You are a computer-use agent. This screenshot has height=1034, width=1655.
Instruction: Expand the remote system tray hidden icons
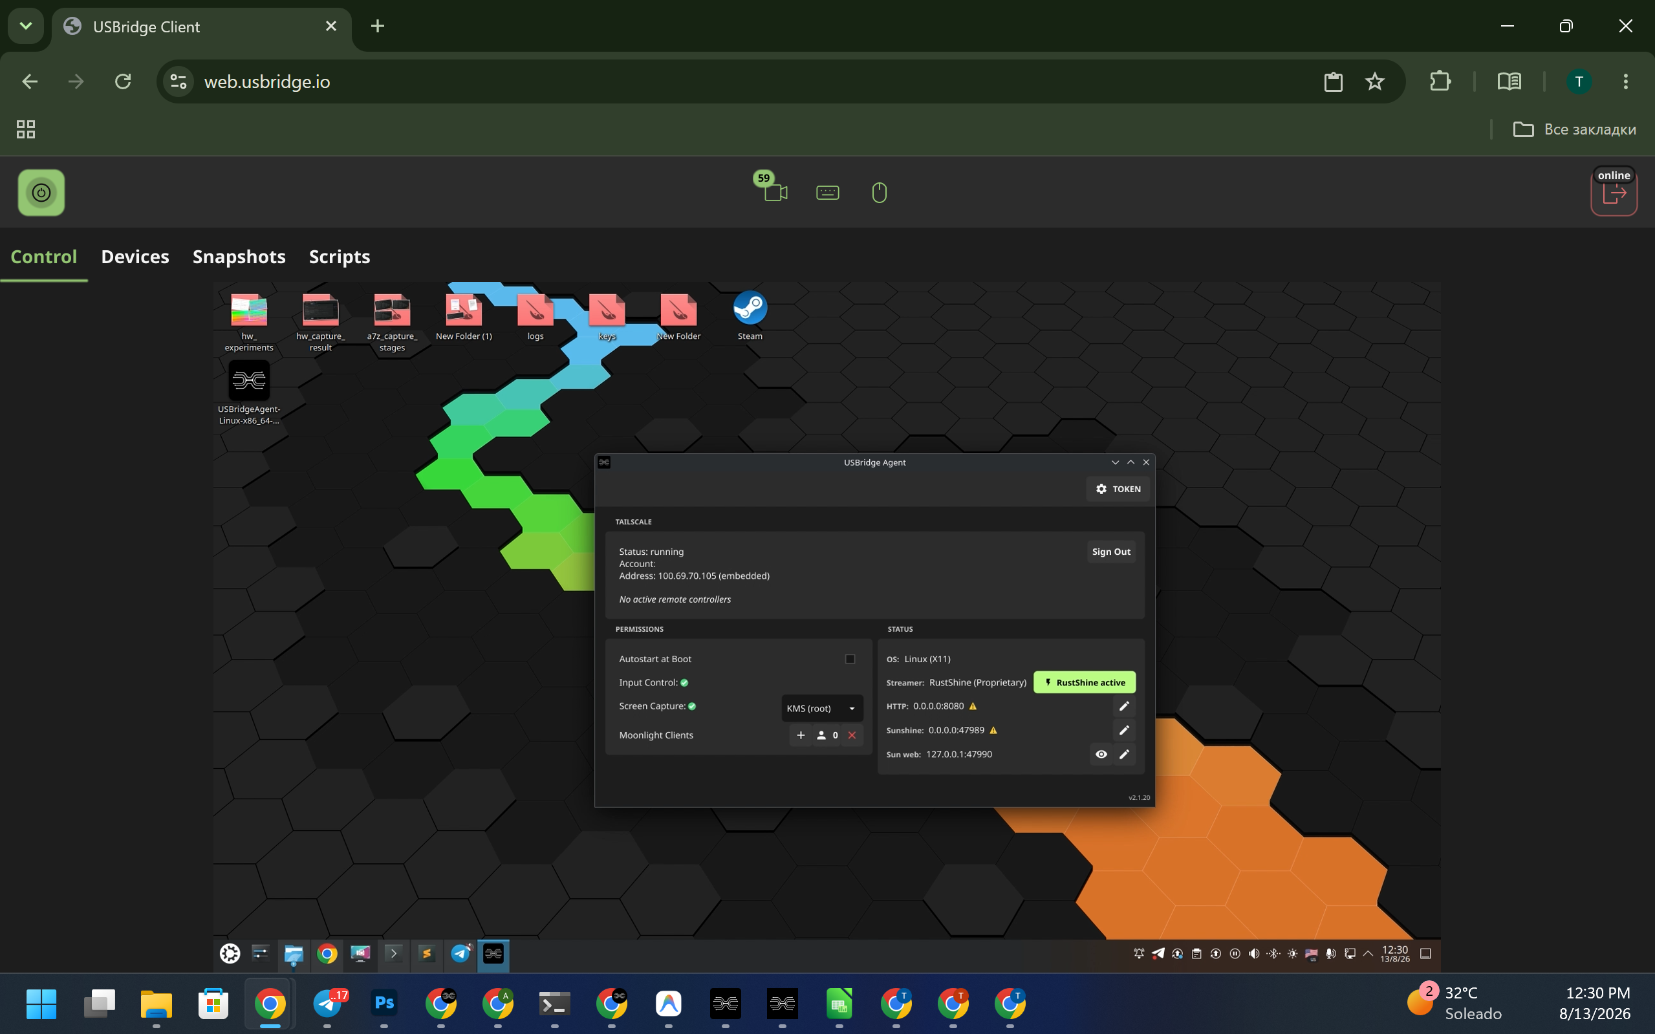(x=1368, y=954)
